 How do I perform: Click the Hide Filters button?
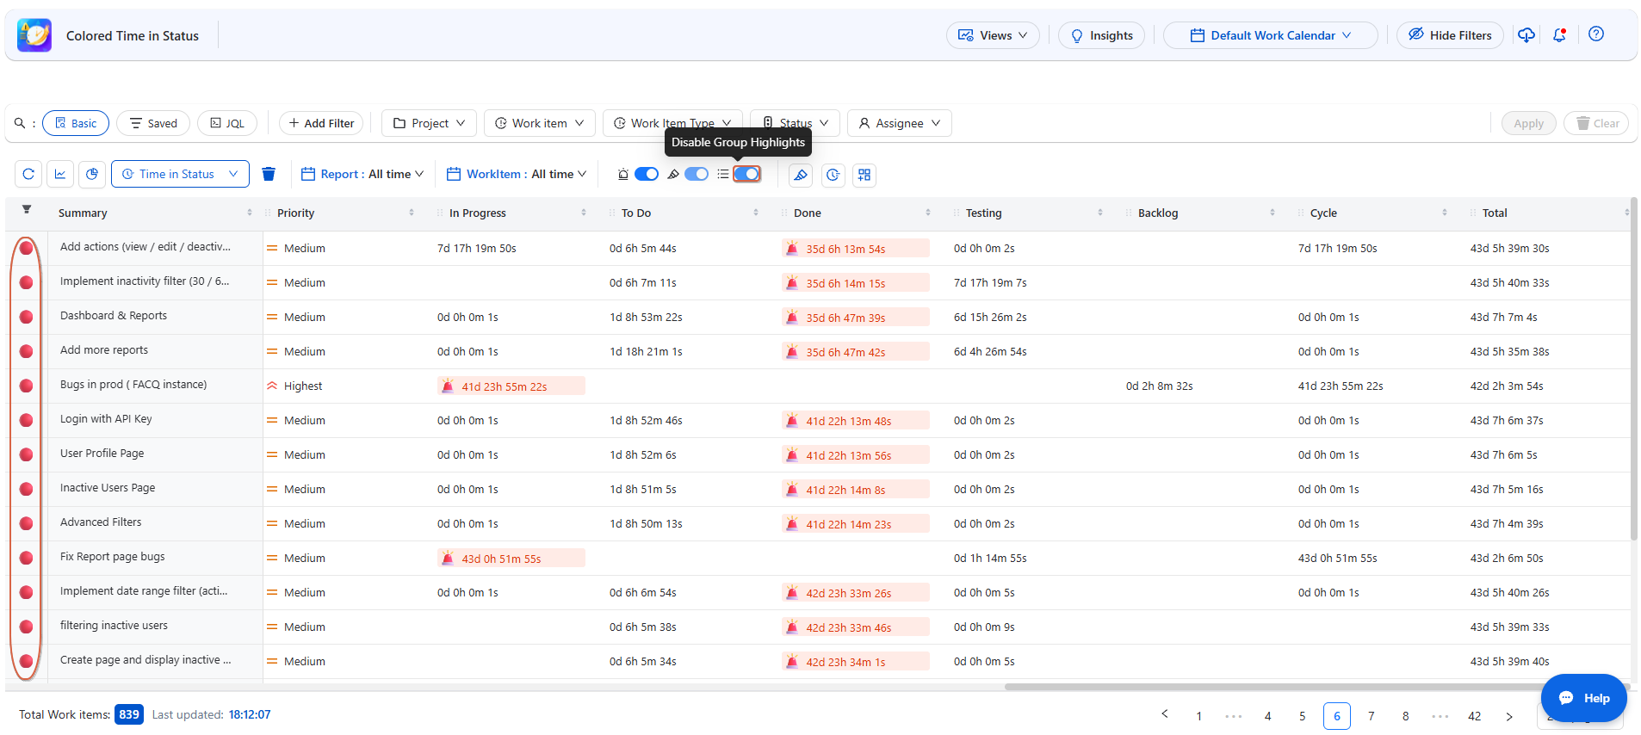1450,35
